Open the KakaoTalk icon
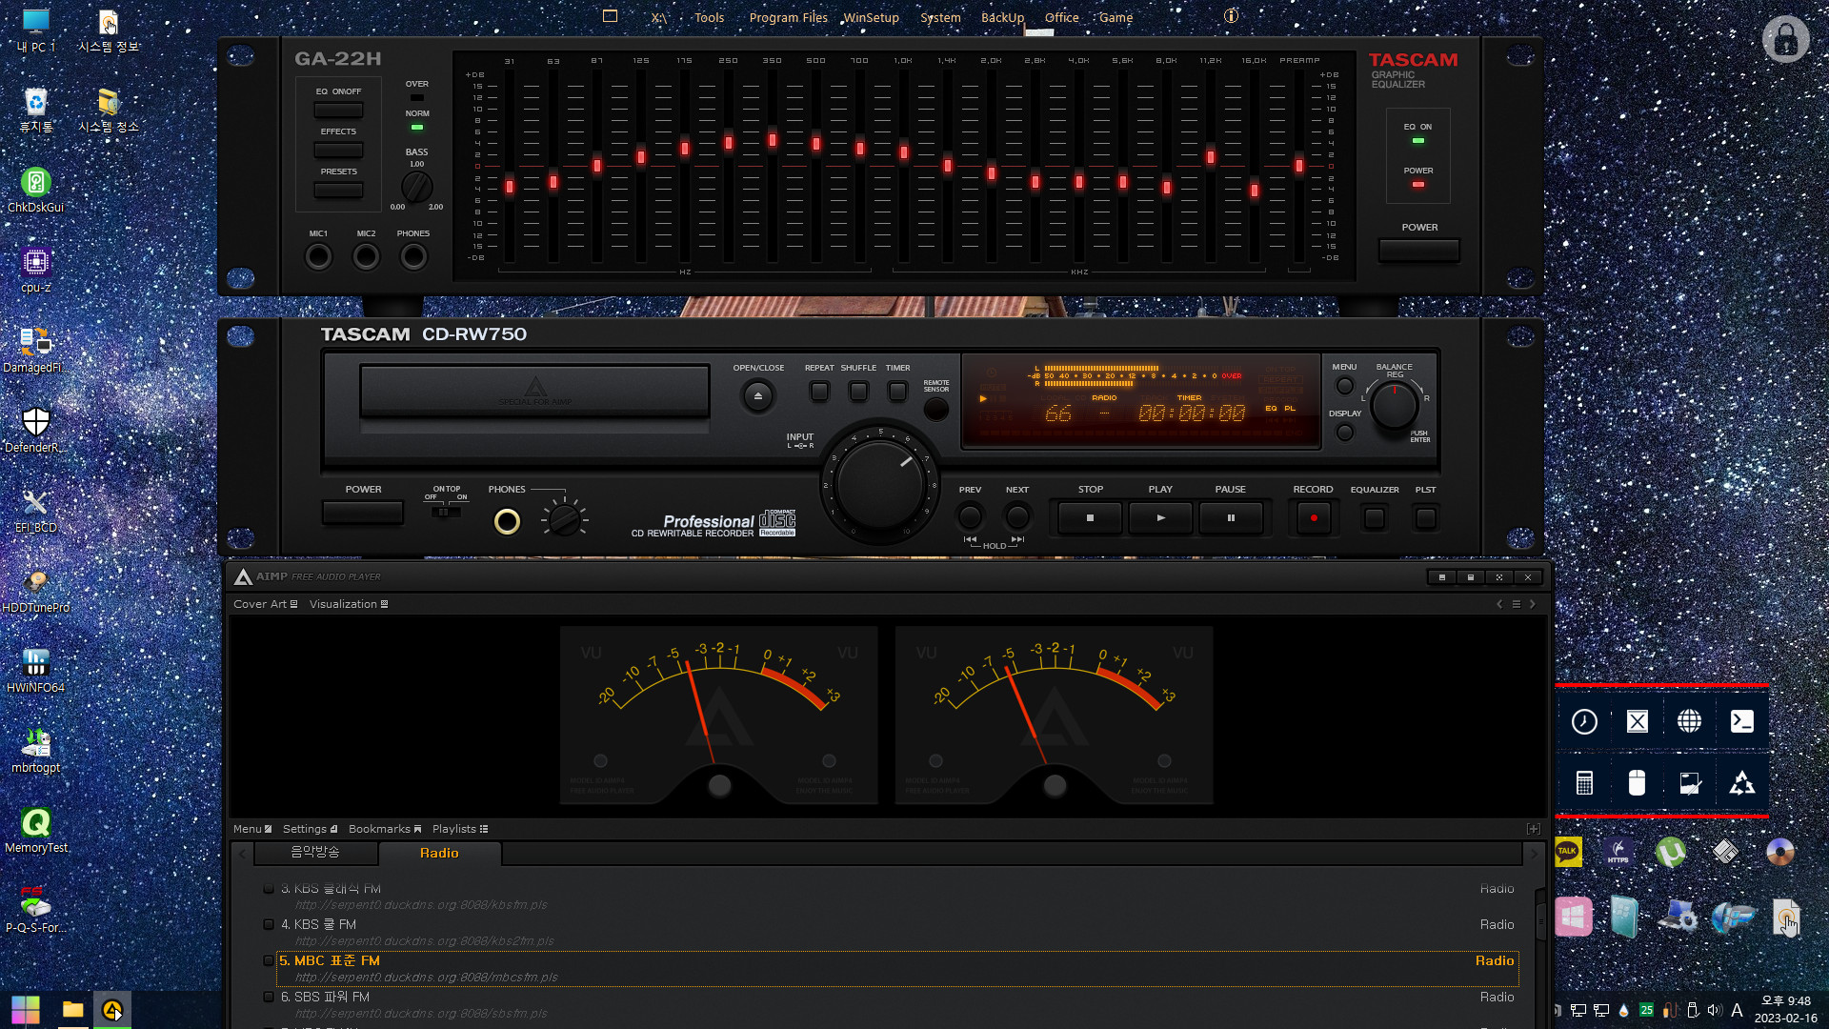Viewport: 1829px width, 1029px height. pos(1568,852)
